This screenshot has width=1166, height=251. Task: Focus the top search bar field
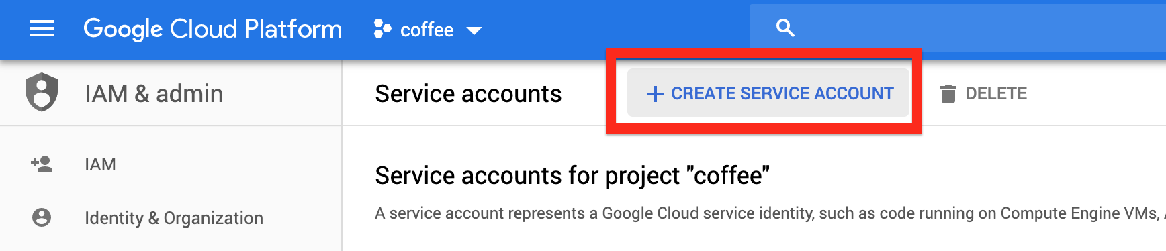click(x=958, y=28)
